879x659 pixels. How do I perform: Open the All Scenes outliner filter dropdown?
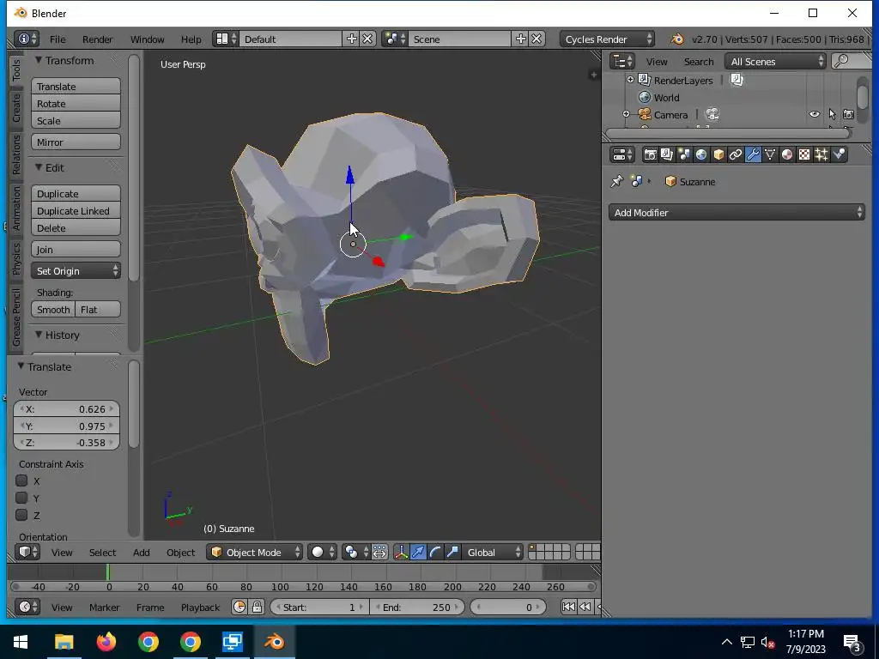pyautogui.click(x=775, y=61)
